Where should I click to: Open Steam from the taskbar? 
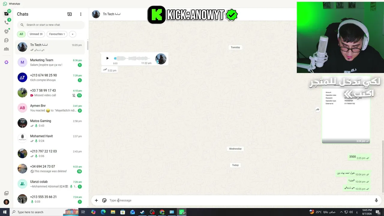tap(142, 212)
